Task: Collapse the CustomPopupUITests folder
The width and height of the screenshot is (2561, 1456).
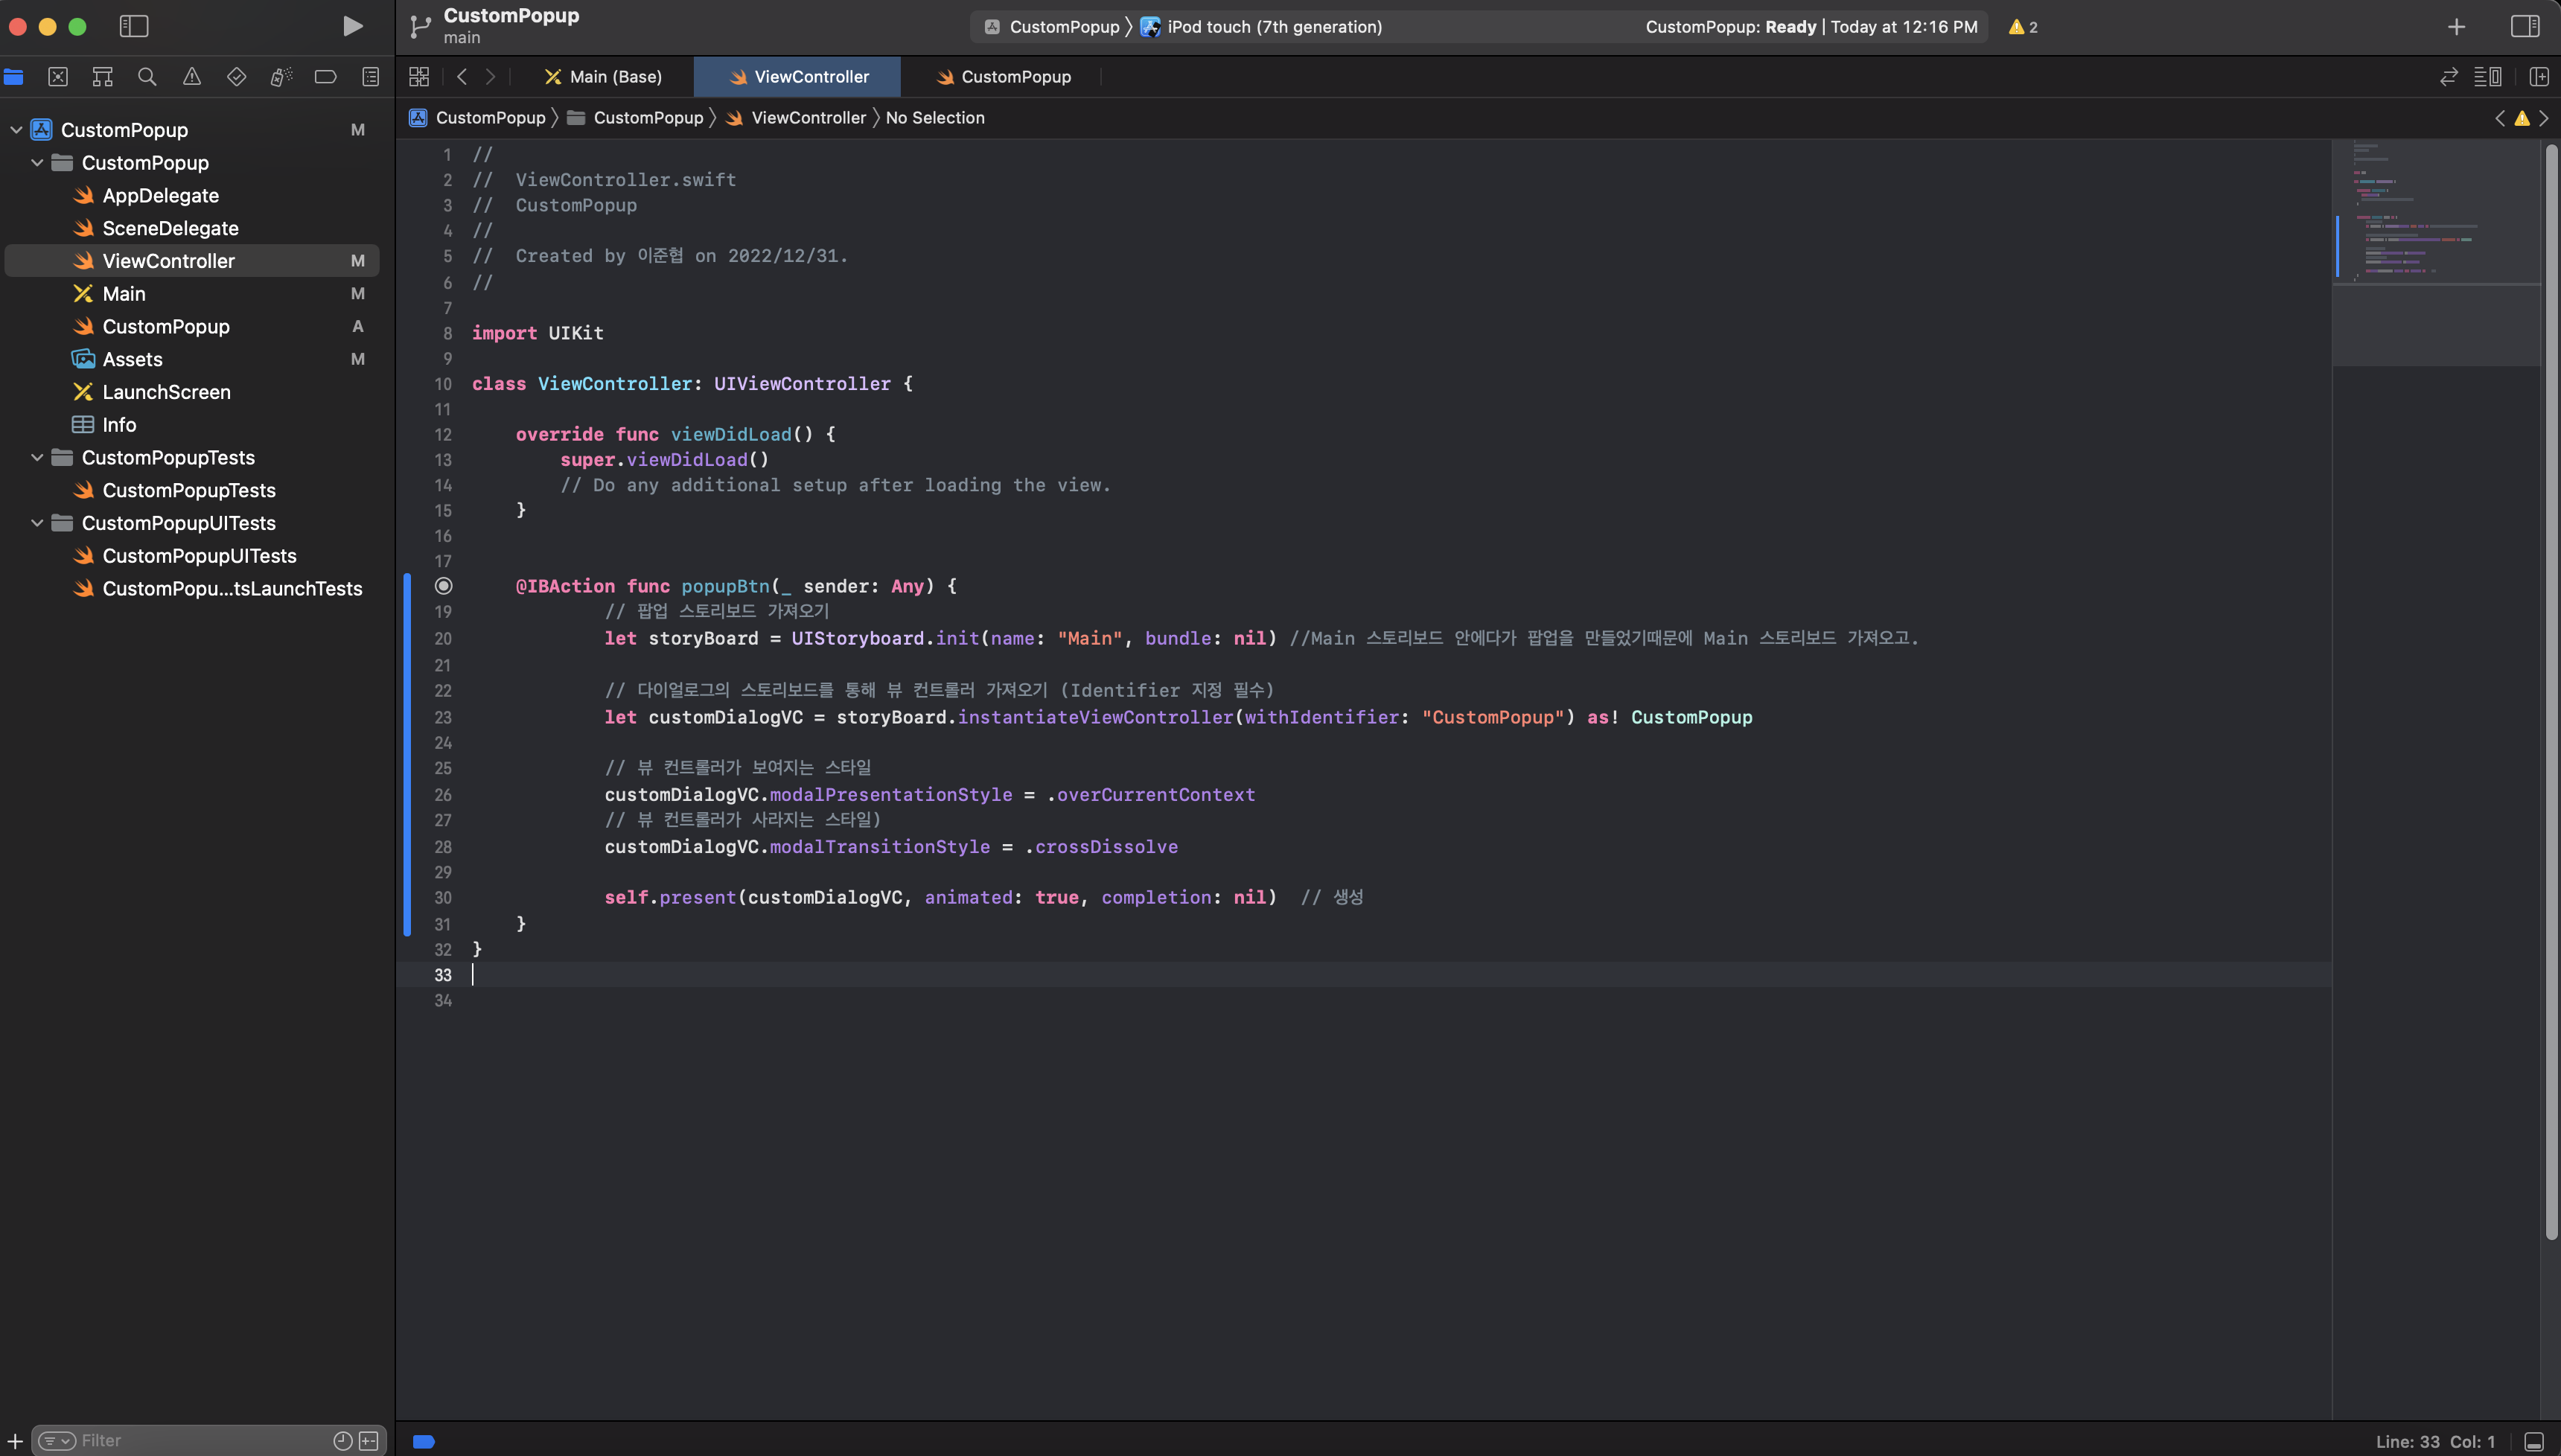Action: pyautogui.click(x=37, y=523)
